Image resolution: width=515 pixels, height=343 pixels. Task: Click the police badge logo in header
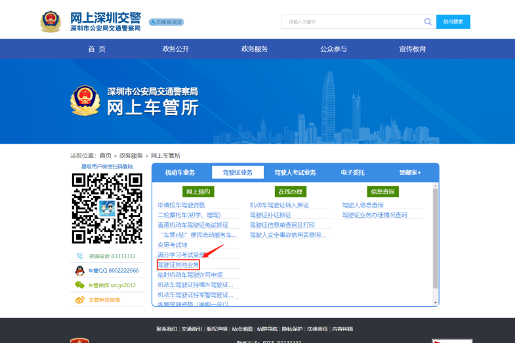point(50,21)
